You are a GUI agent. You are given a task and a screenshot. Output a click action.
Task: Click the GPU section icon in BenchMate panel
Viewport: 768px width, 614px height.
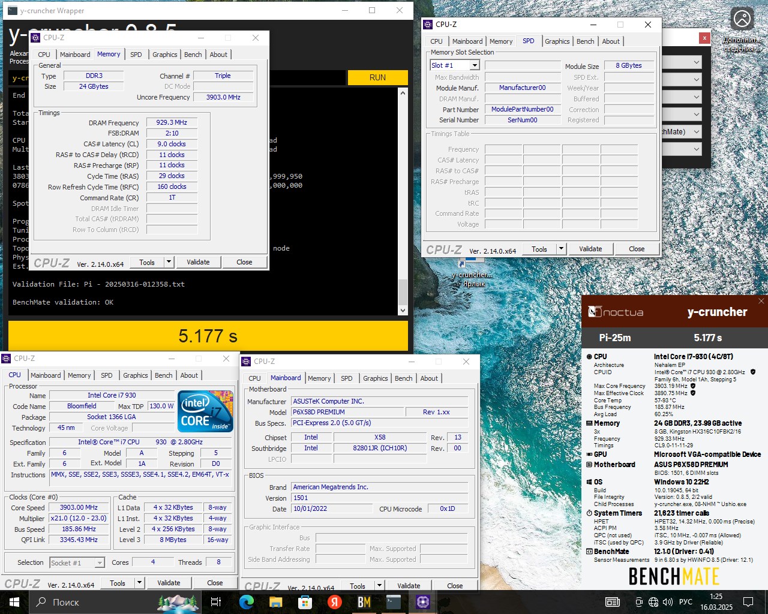click(x=589, y=455)
